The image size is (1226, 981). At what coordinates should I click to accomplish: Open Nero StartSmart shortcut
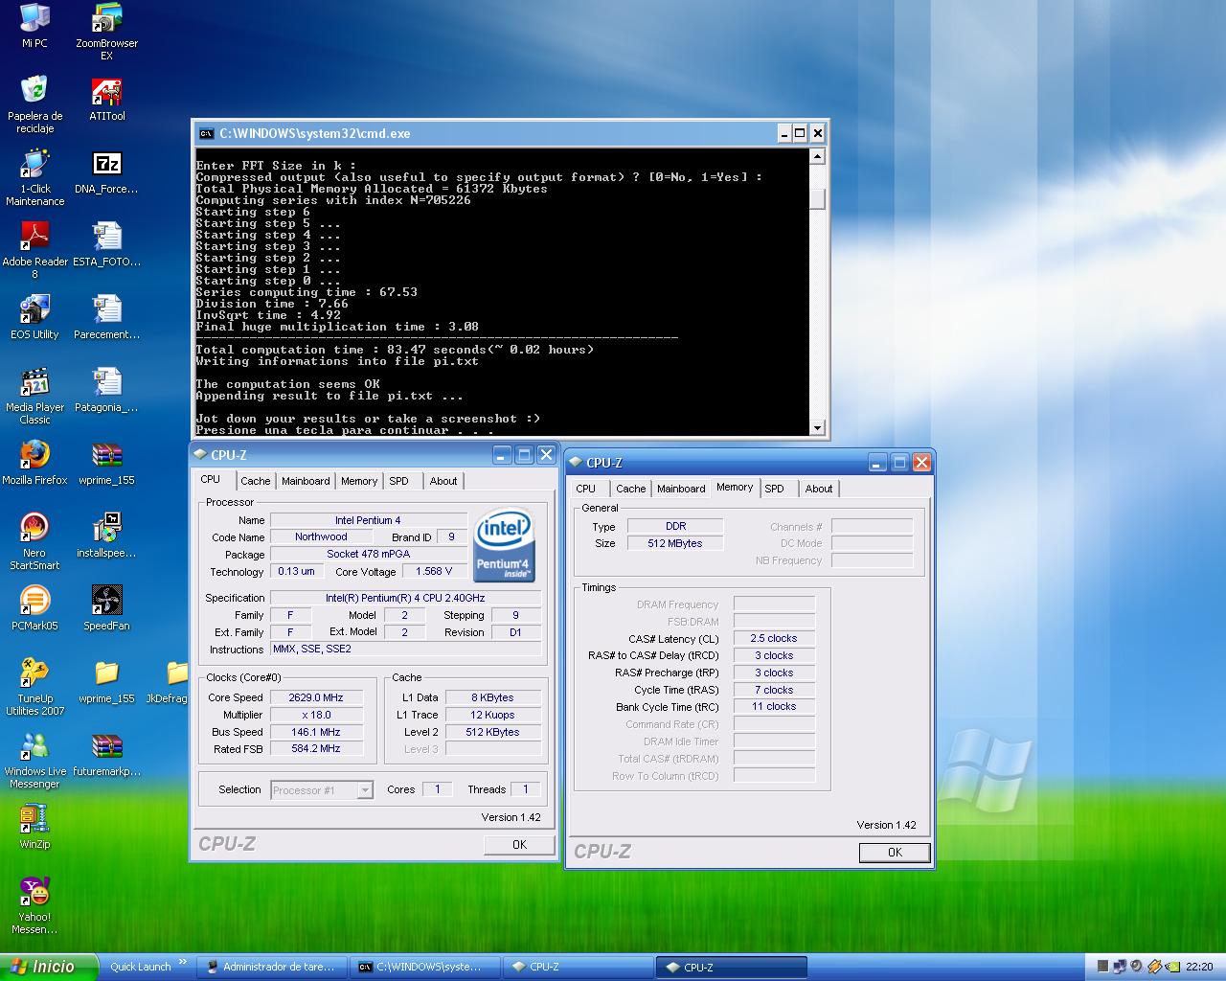(x=34, y=541)
